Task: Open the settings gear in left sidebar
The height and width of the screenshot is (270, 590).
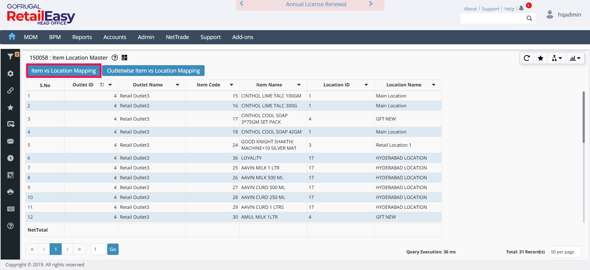Action: click(10, 73)
